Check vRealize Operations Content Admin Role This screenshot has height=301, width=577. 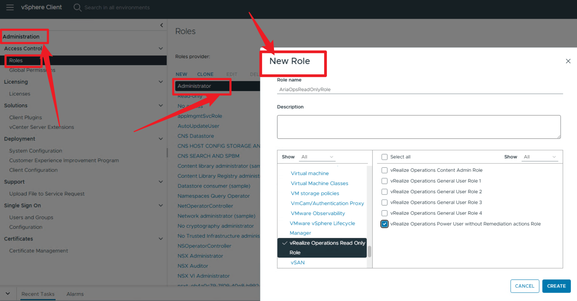[384, 170]
